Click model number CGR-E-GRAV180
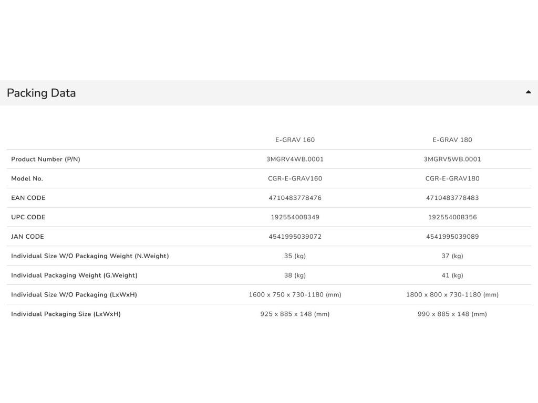This screenshot has height=403, width=538. (x=452, y=178)
